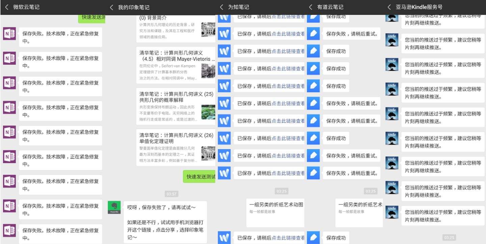Tap the 我的印象笔记 header title

tap(134, 7)
